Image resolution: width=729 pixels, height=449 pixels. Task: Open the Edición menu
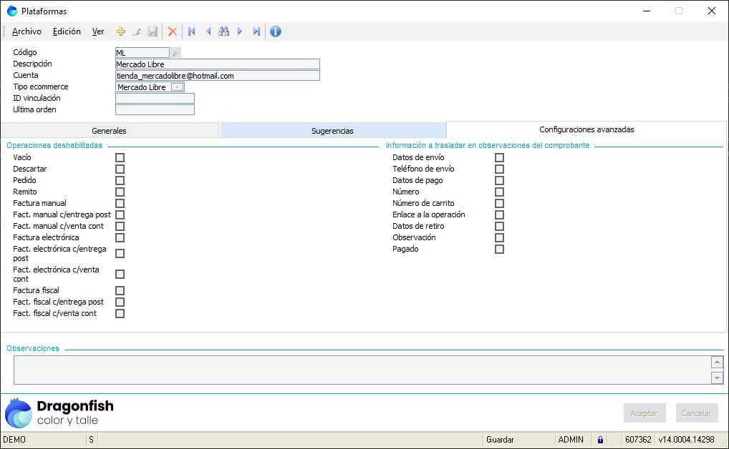click(x=67, y=31)
